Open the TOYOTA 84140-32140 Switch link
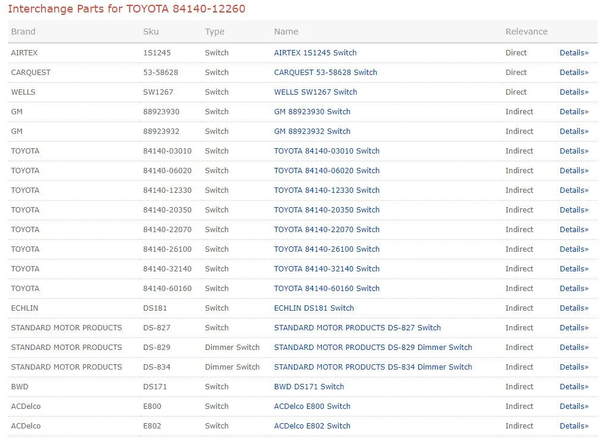Viewport: 607px width, 444px height. (x=327, y=269)
